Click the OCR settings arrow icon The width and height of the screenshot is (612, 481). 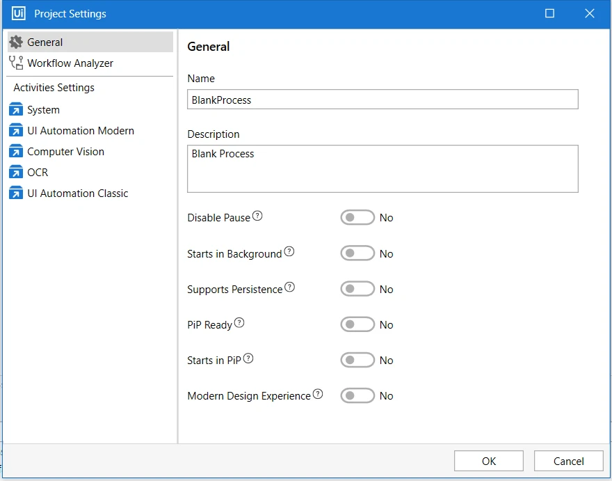pos(16,172)
